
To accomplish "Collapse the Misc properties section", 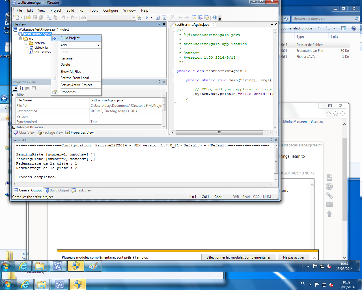I will pos(14,95).
